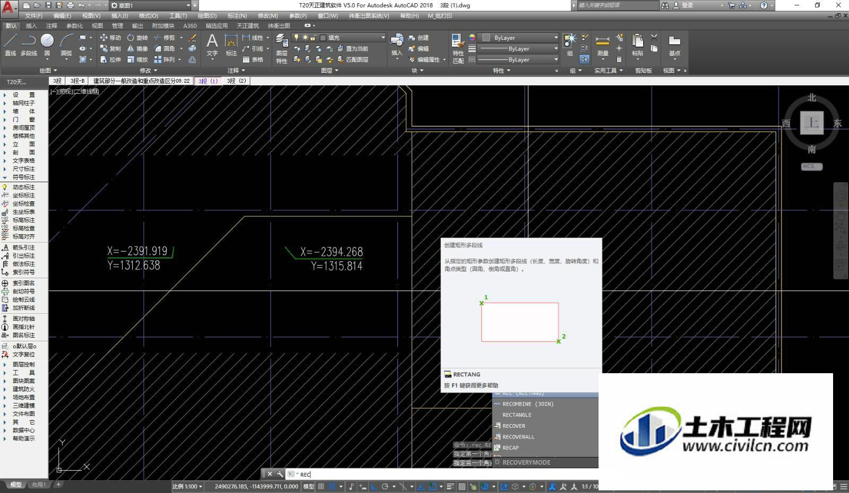The width and height of the screenshot is (849, 493).
Task: Expand the 绘图 panel
Action: point(48,70)
